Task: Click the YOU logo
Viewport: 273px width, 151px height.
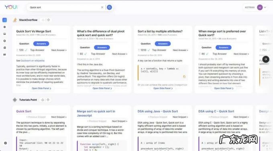Action: [x=11, y=7]
